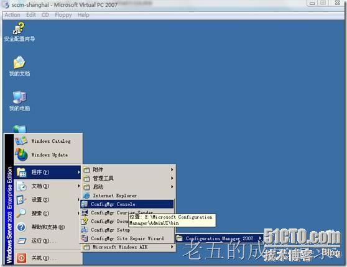Choose the Windows Update label
The image size is (347, 267).
(49, 155)
